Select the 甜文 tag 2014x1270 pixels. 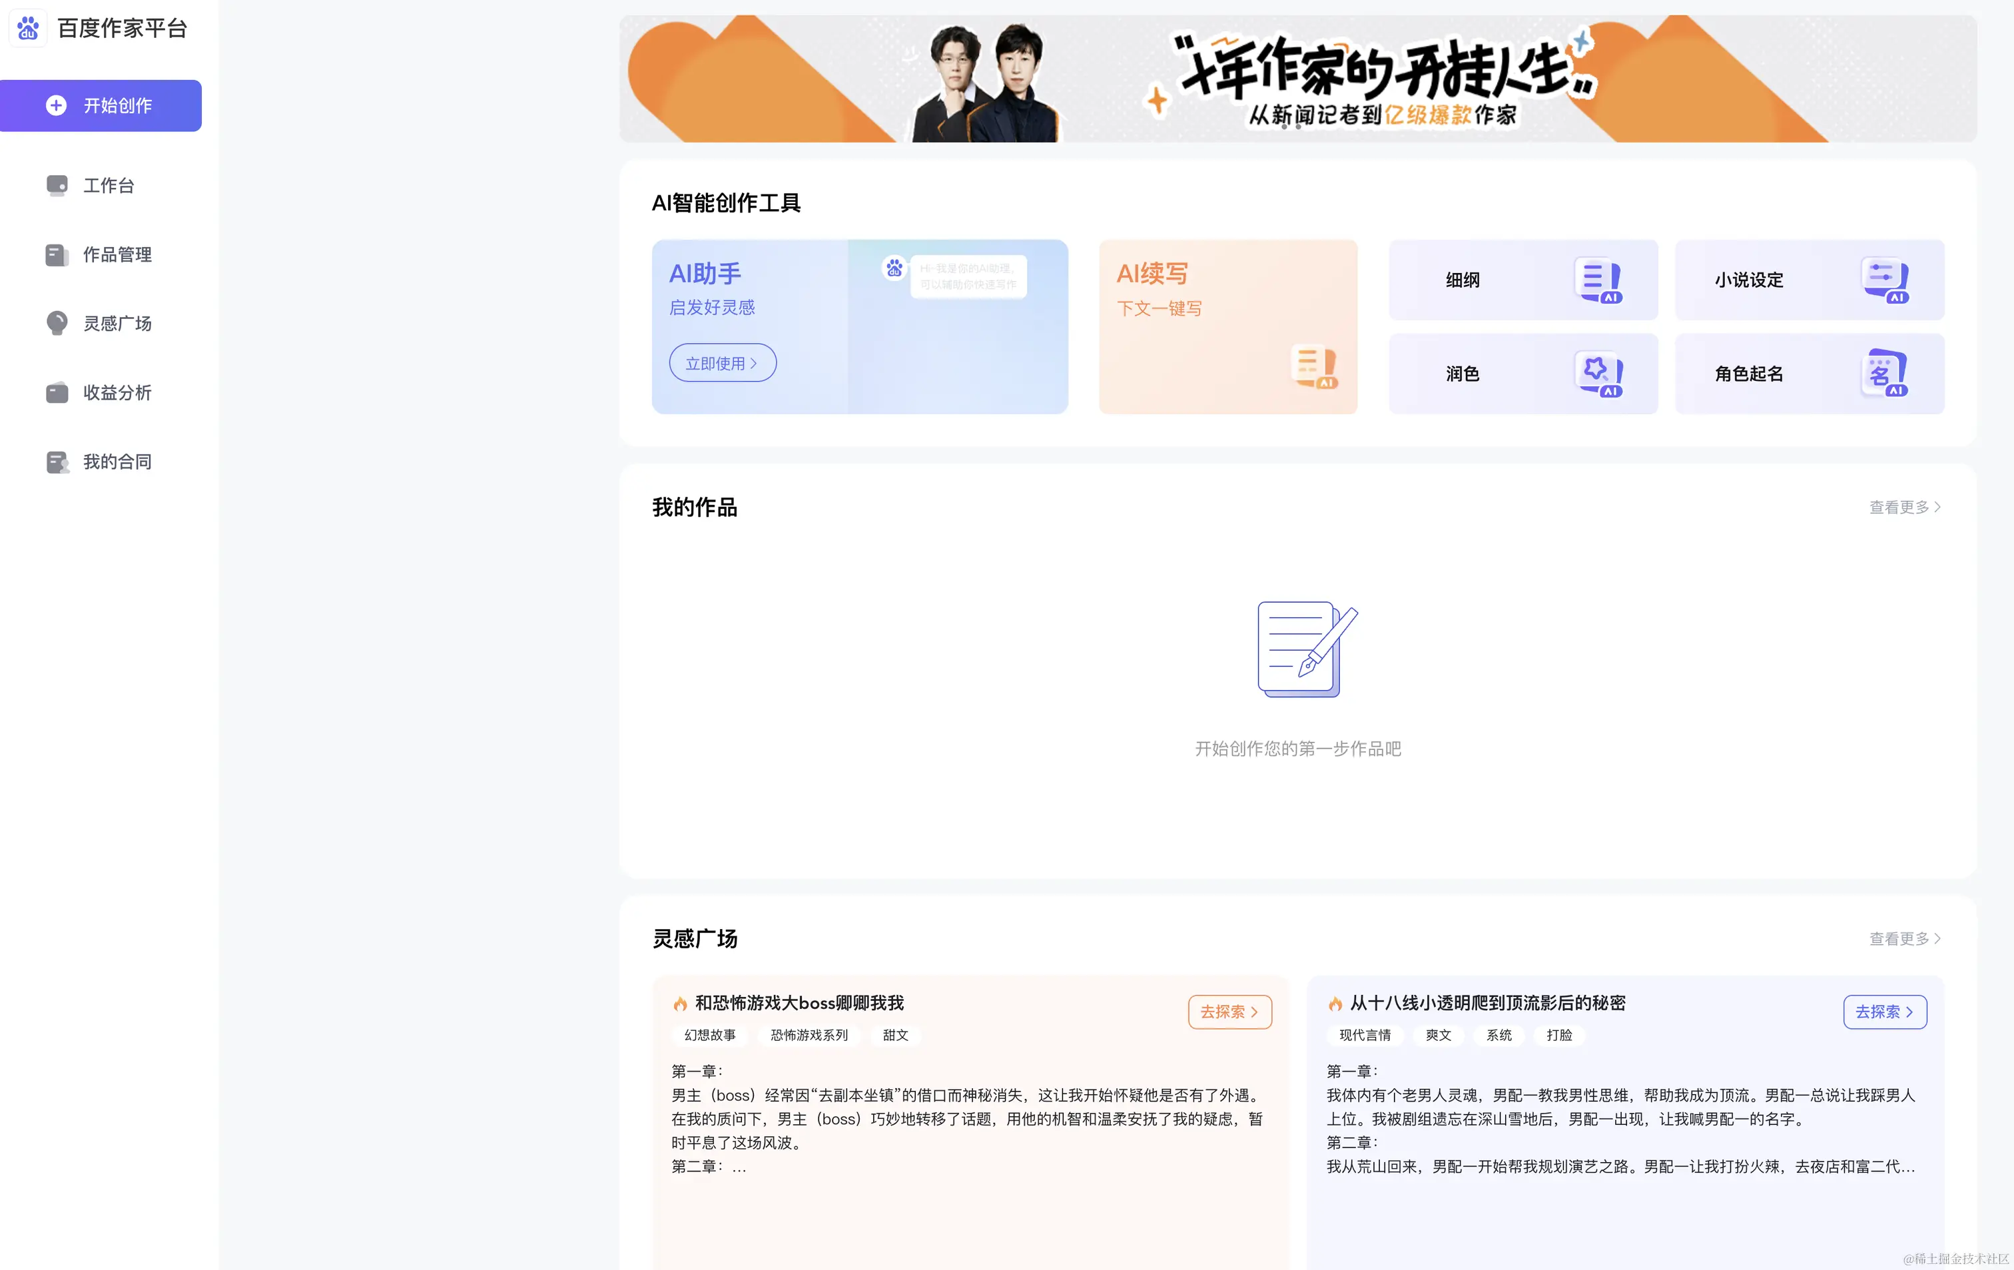pyautogui.click(x=894, y=1035)
